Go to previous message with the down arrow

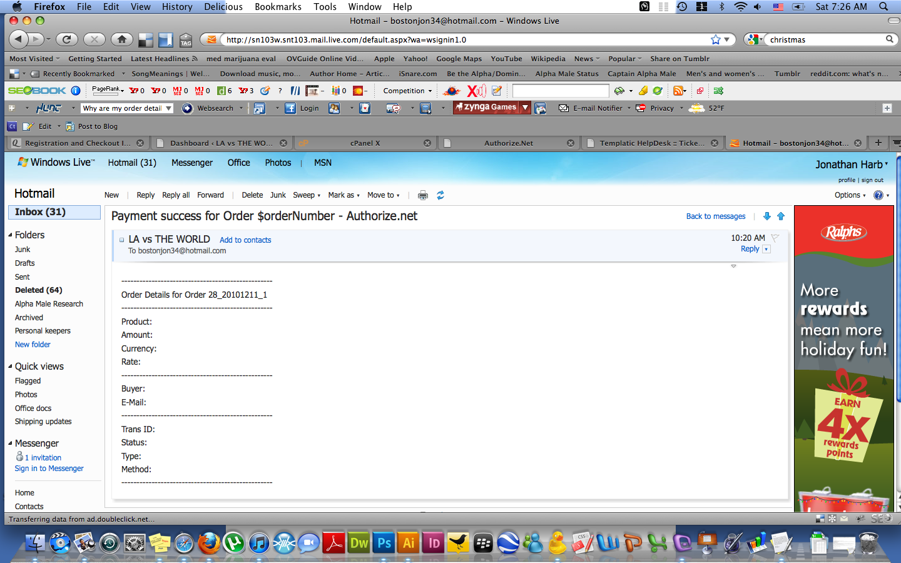(767, 216)
